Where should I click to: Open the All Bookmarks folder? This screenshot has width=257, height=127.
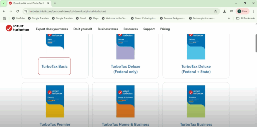tap(245, 18)
